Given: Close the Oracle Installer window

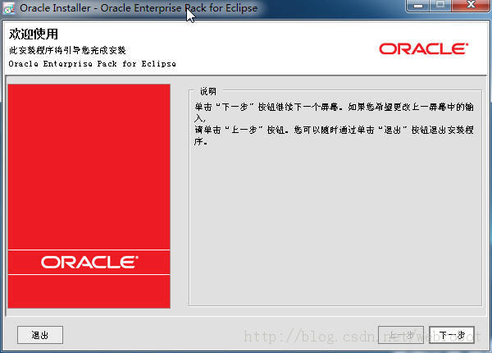Looking at the screenshot, I should (471, 5).
